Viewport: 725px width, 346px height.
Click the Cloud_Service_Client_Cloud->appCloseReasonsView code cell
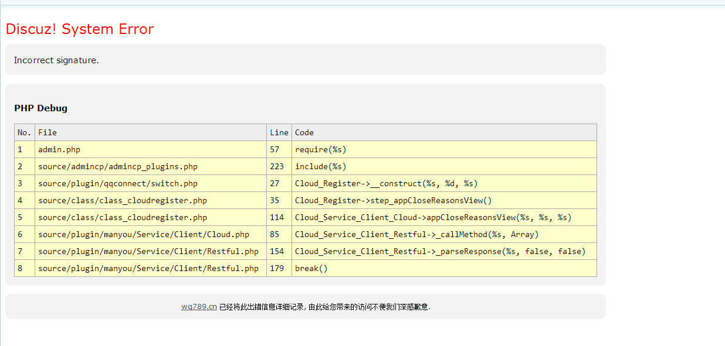click(444, 217)
